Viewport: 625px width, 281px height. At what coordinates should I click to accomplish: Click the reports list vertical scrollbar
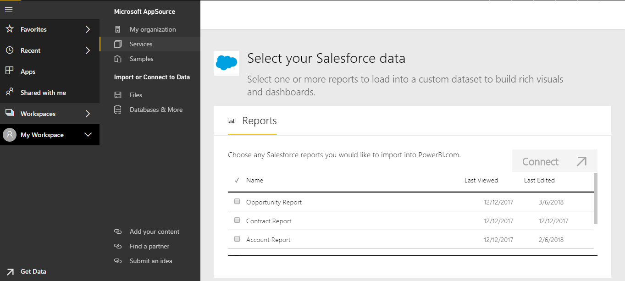click(x=596, y=198)
